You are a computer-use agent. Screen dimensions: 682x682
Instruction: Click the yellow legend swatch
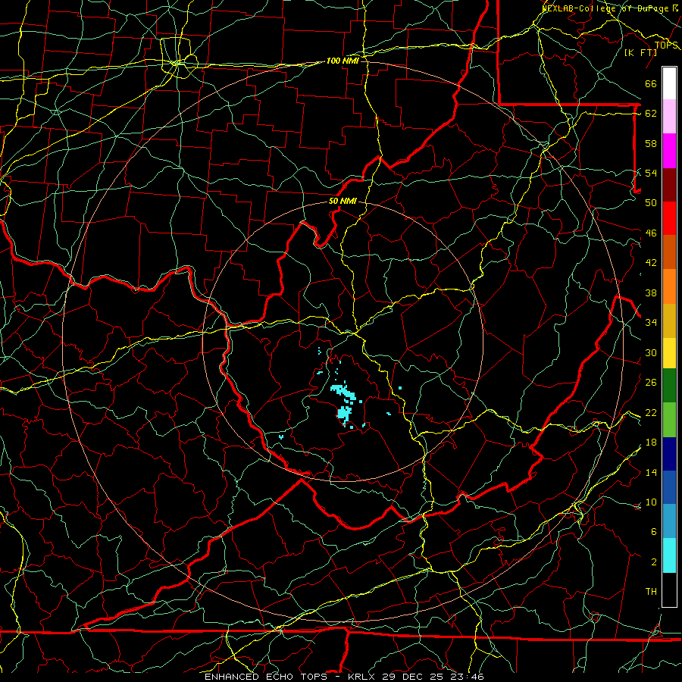tap(669, 353)
